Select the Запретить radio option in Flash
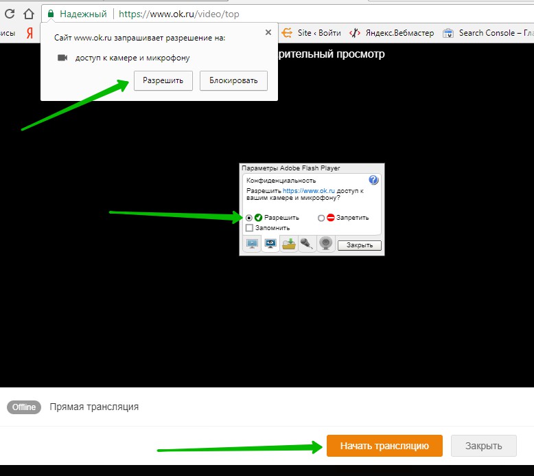The height and width of the screenshot is (476, 534). tap(321, 218)
